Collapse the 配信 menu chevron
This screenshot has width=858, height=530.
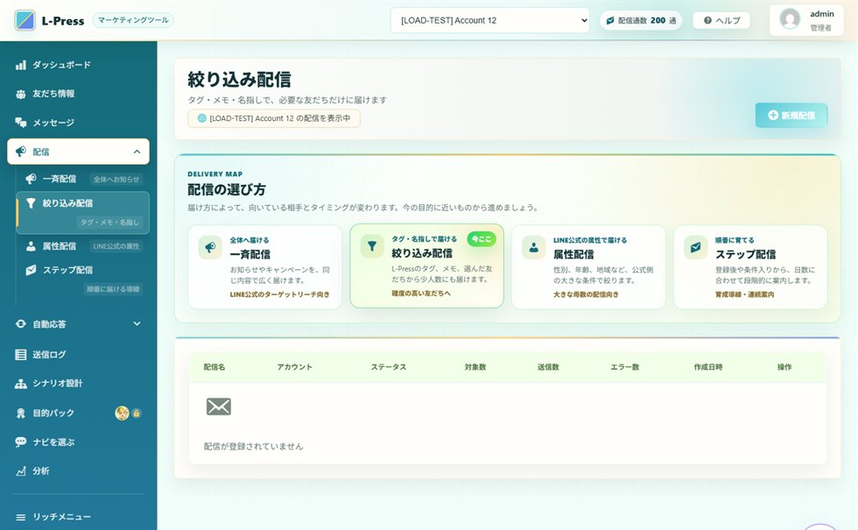137,152
